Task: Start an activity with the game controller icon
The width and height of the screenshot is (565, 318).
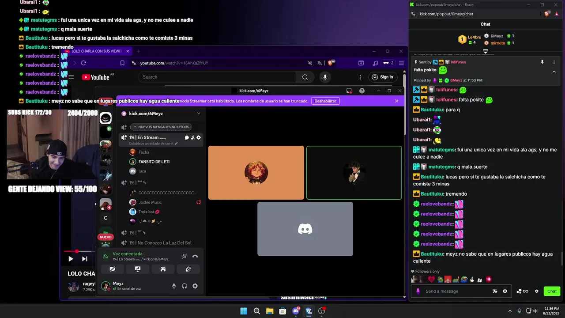Action: (163, 269)
